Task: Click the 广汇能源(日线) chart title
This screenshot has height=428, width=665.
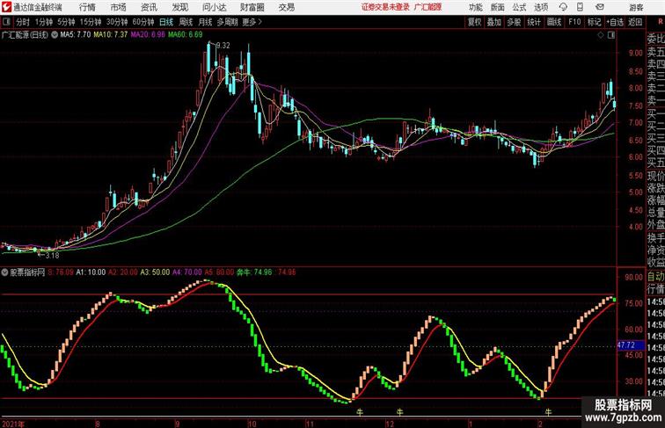Action: (25, 35)
